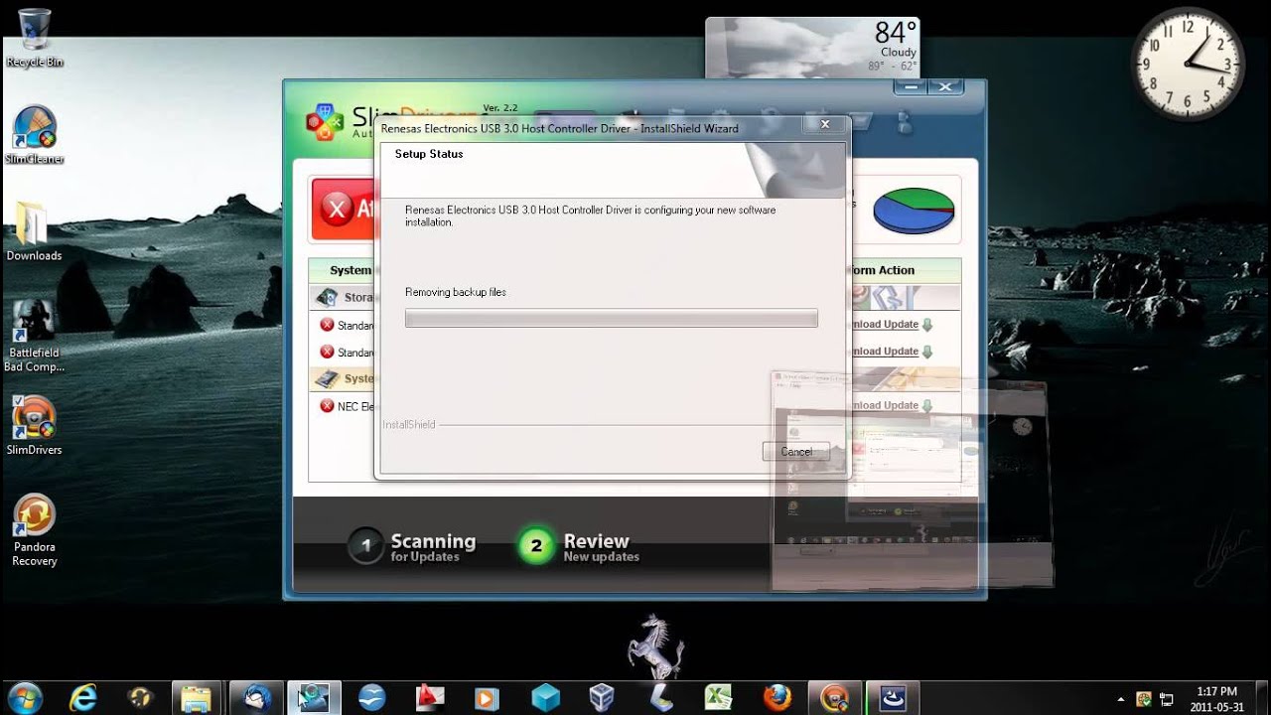The height and width of the screenshot is (715, 1271).
Task: Open the taskbar clock showing 1:17 PM
Action: (1216, 699)
